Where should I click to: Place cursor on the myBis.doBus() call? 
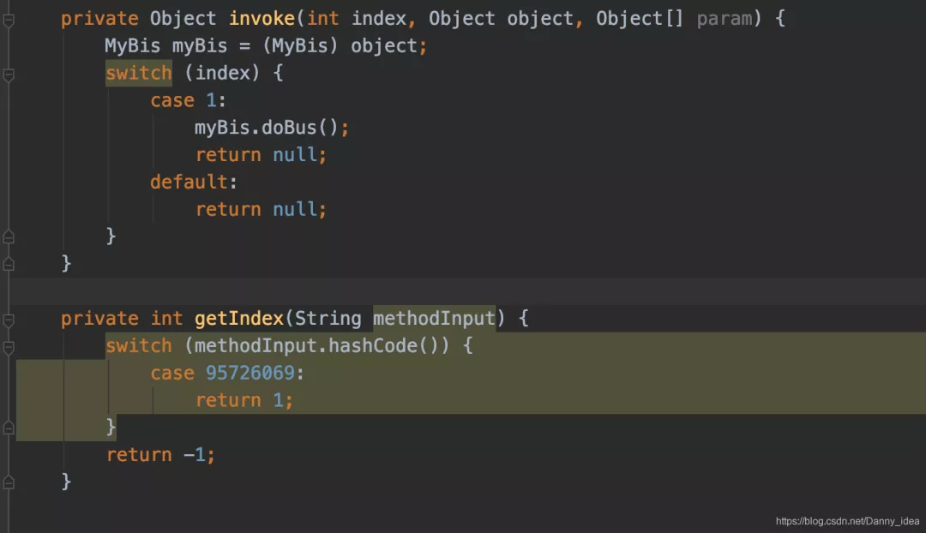click(x=271, y=128)
